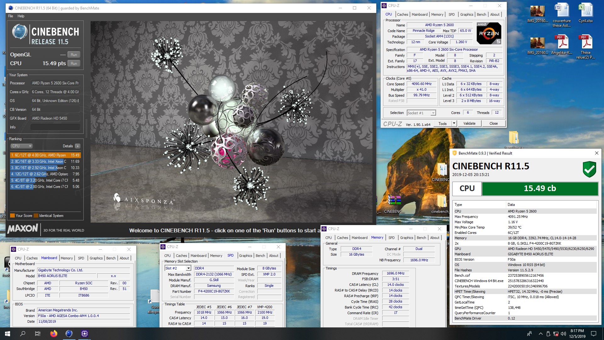Switch to Mainboard tab in SPD window

pyautogui.click(x=199, y=256)
